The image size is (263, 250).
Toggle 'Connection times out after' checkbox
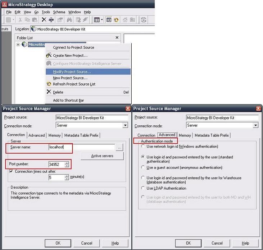pos(11,171)
